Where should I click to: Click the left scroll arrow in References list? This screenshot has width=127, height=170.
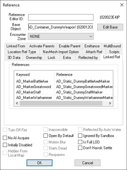pyautogui.click(x=17, y=103)
